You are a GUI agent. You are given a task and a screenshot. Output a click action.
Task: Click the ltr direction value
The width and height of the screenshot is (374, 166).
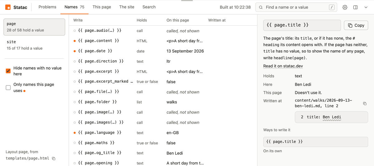[169, 61]
